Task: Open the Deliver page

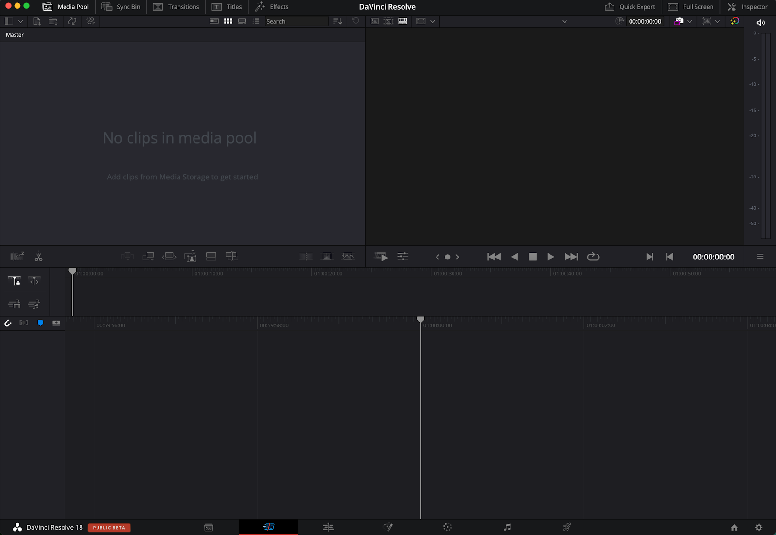Action: tap(566, 527)
